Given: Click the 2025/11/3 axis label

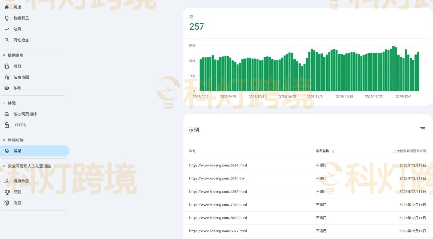Looking at the screenshot, I should pos(315,97).
